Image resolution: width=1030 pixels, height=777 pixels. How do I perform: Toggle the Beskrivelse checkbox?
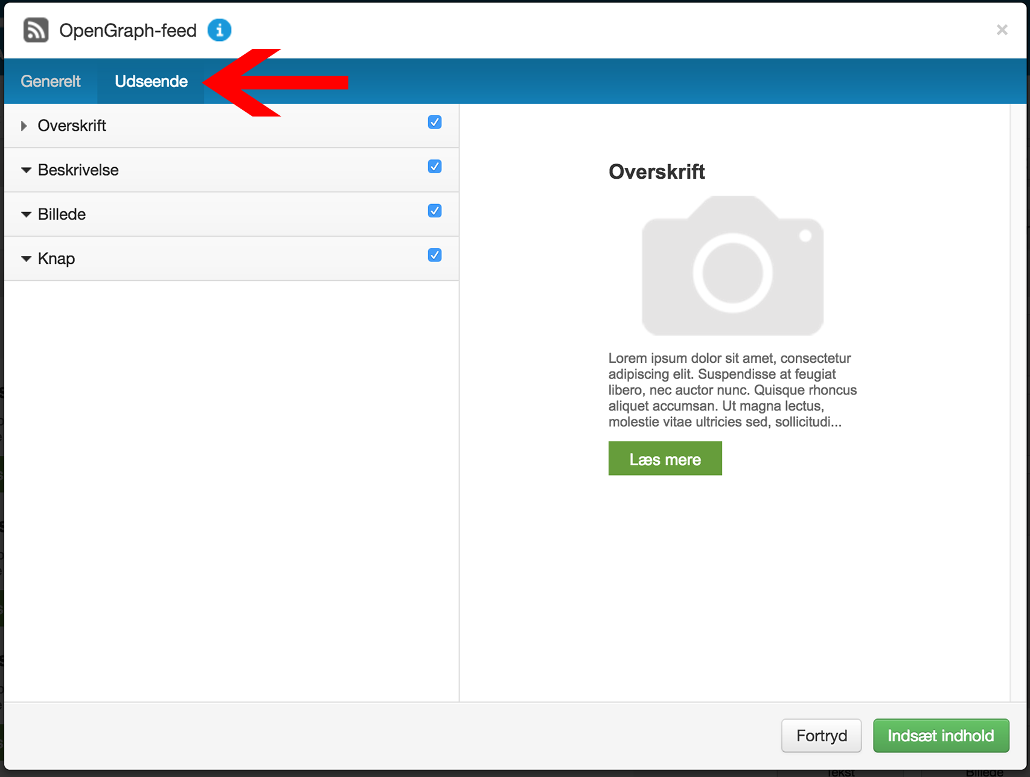(x=434, y=167)
